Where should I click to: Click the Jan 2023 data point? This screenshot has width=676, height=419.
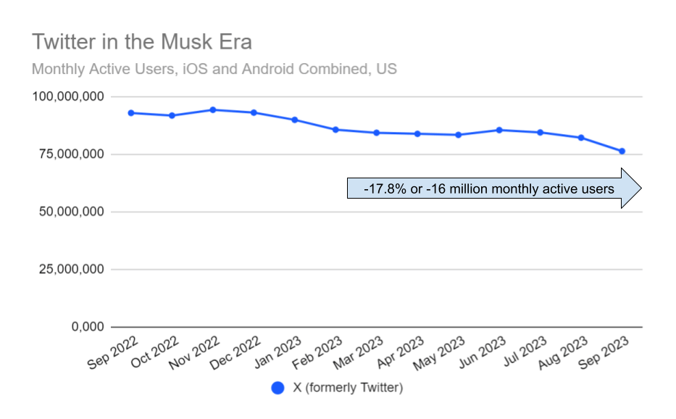coord(295,120)
